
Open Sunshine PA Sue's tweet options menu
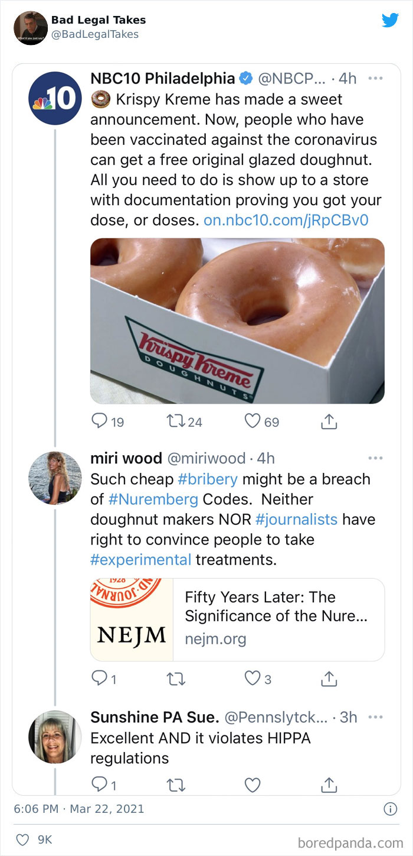pyautogui.click(x=375, y=716)
